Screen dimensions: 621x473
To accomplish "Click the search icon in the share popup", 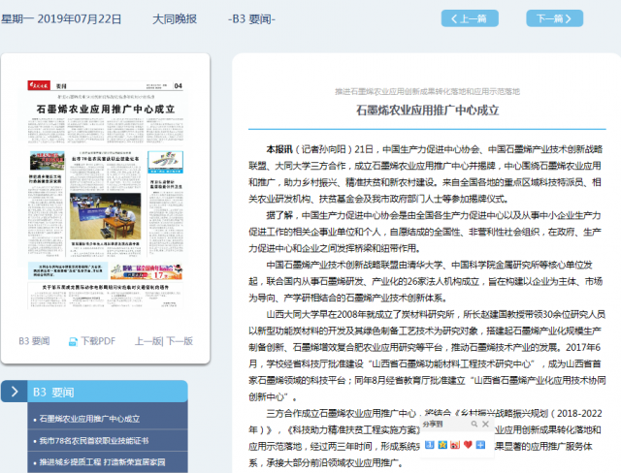I will click(474, 424).
